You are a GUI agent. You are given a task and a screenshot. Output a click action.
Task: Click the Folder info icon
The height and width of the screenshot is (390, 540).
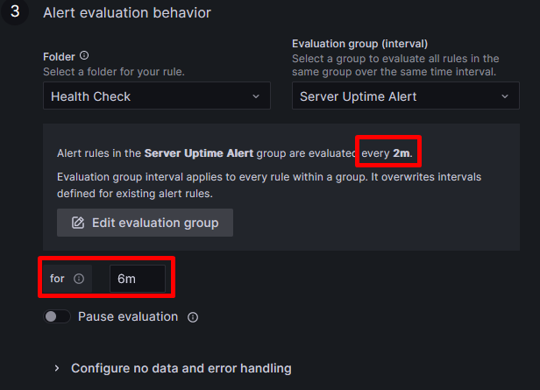pyautogui.click(x=84, y=55)
